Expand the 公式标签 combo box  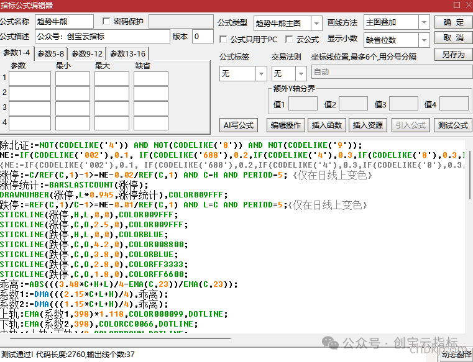(x=261, y=73)
